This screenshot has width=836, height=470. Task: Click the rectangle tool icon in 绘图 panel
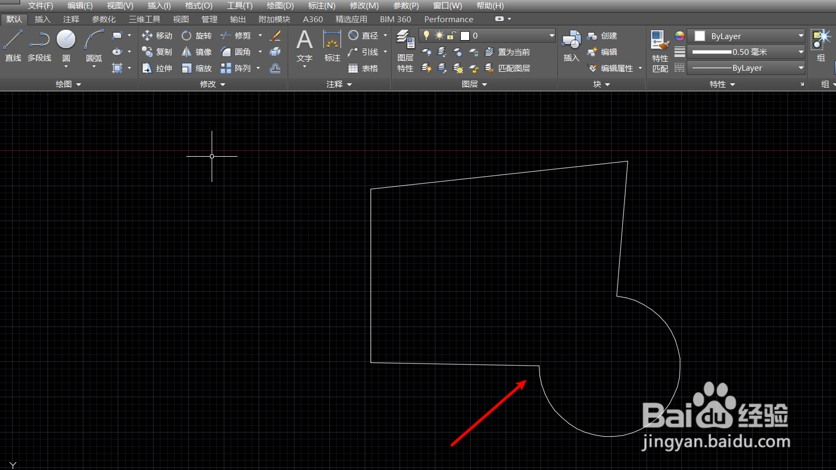pyautogui.click(x=117, y=35)
